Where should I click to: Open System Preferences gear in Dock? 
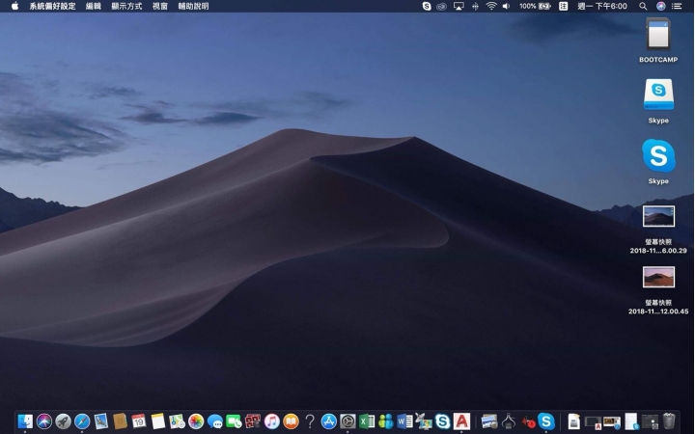347,421
